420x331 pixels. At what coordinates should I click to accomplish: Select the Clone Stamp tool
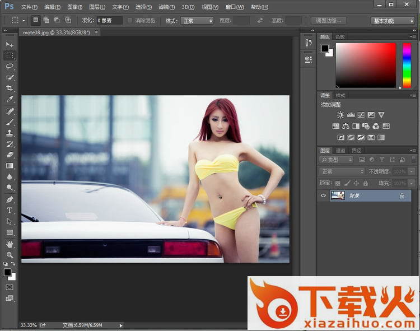point(10,133)
